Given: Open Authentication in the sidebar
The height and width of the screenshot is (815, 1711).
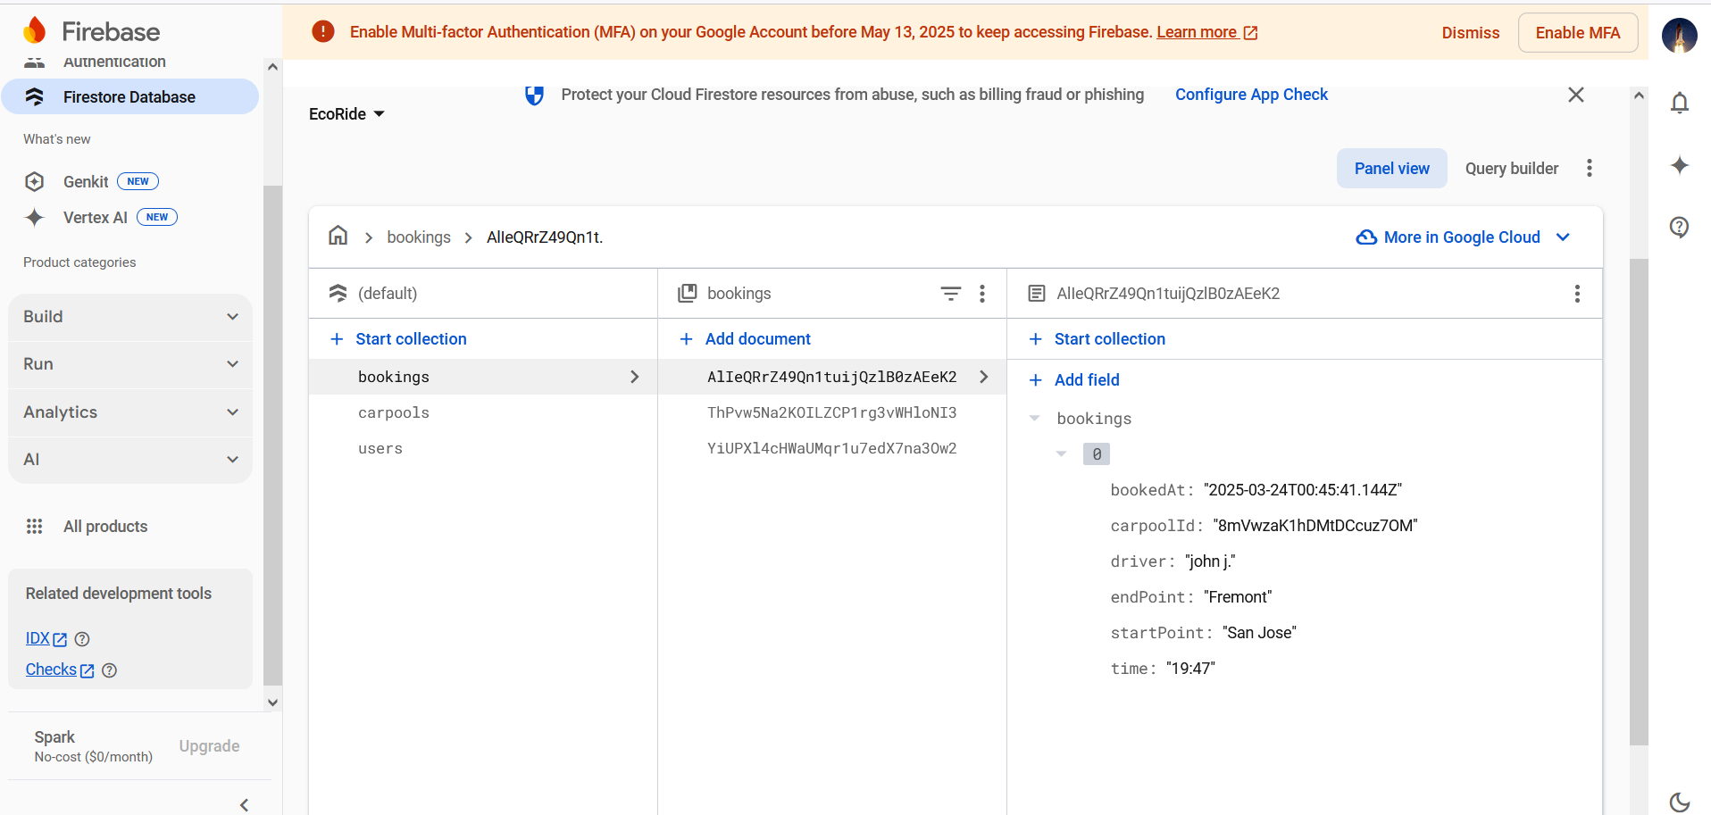Looking at the screenshot, I should tap(114, 62).
